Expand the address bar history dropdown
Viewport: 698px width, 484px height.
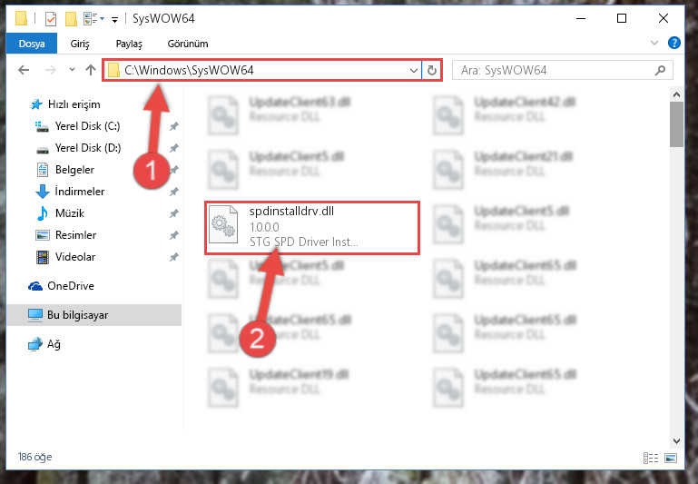coord(414,70)
